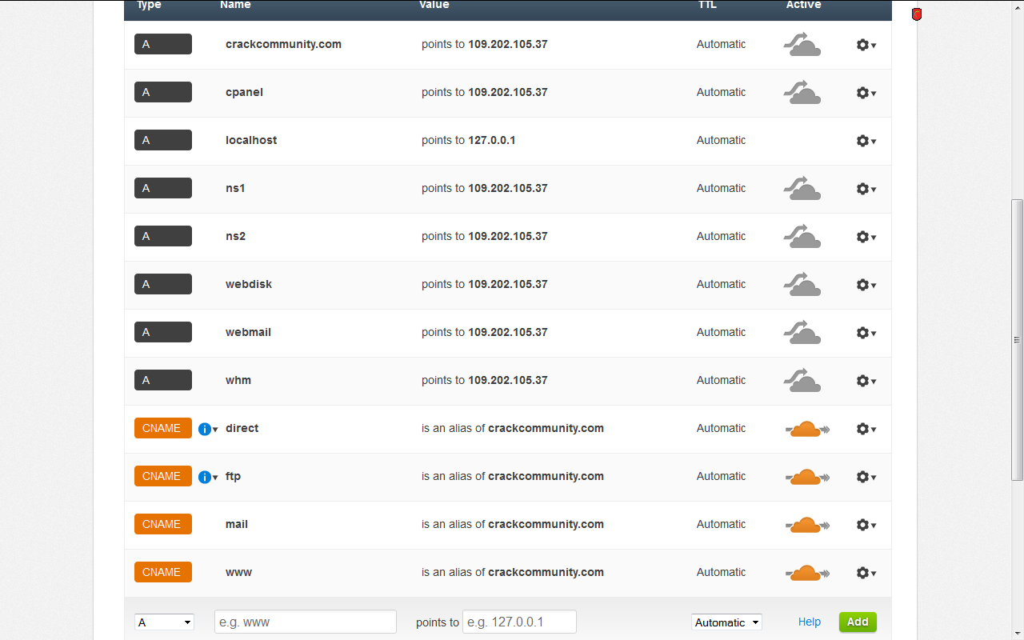
Task: Click the CNAME badge for www
Action: point(163,572)
